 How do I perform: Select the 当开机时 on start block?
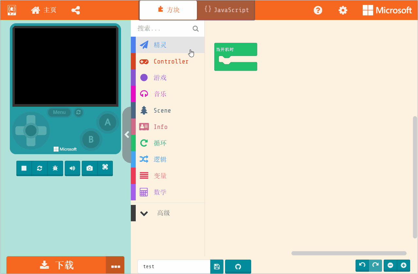tap(235, 50)
